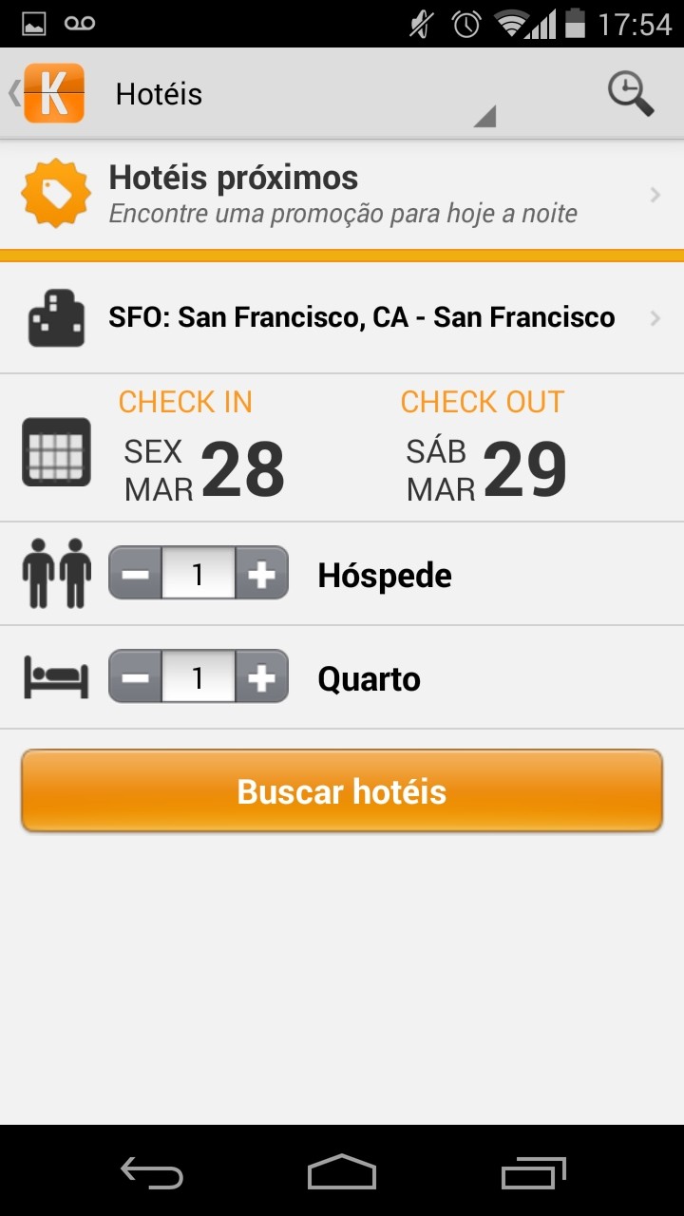Open Hotéis próximos promotion link

click(342, 195)
